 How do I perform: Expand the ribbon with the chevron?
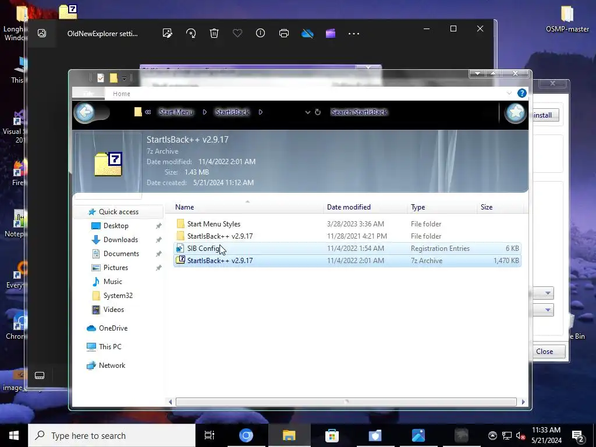point(509,94)
